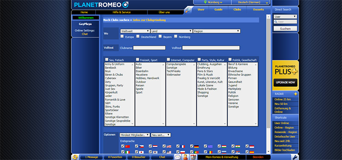Screen dimensions: 342x160
Task: Uncheck the checkbox beside the China flag
Action: [x=123, y=146]
